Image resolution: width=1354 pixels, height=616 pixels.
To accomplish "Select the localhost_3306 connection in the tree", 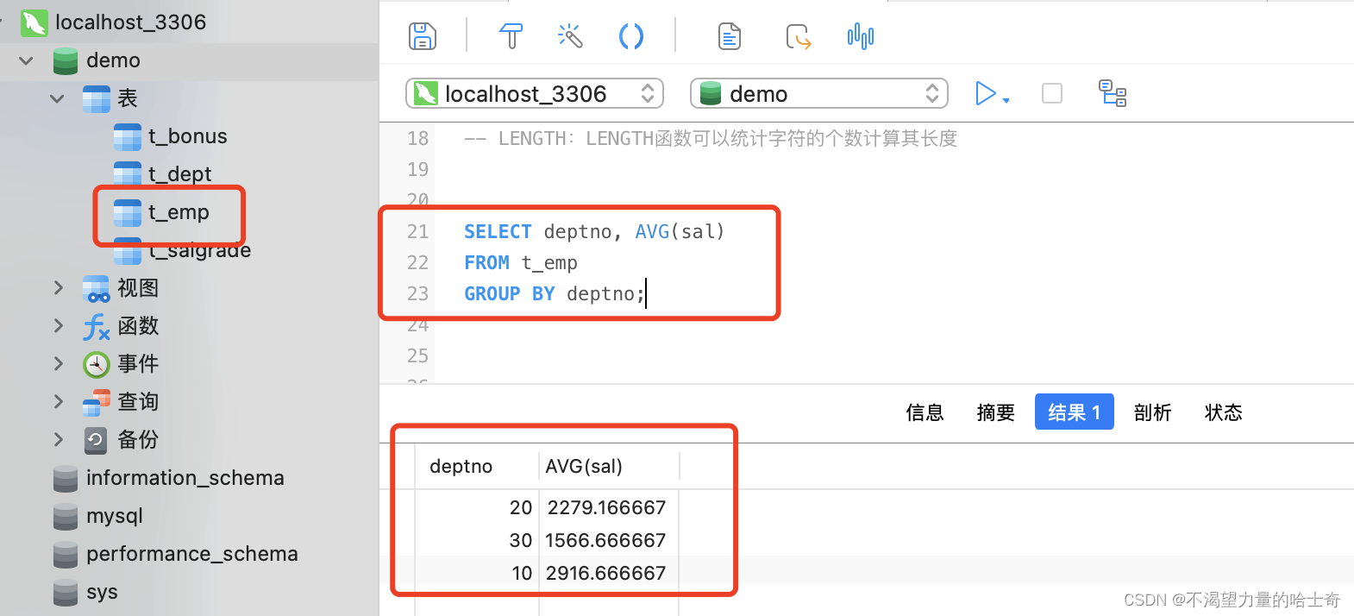I will pos(130,22).
